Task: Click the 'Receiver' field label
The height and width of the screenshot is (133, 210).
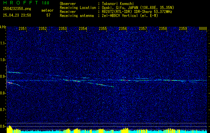Action: [x=68, y=12]
